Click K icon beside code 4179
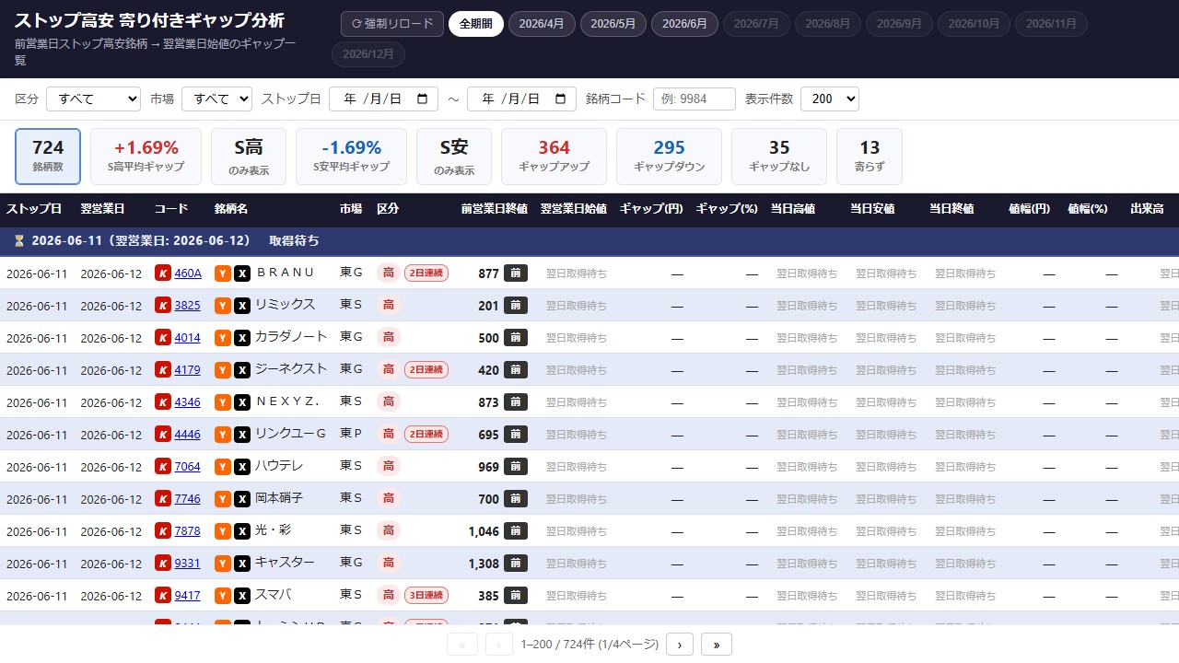This screenshot has height=663, width=1179. point(163,369)
